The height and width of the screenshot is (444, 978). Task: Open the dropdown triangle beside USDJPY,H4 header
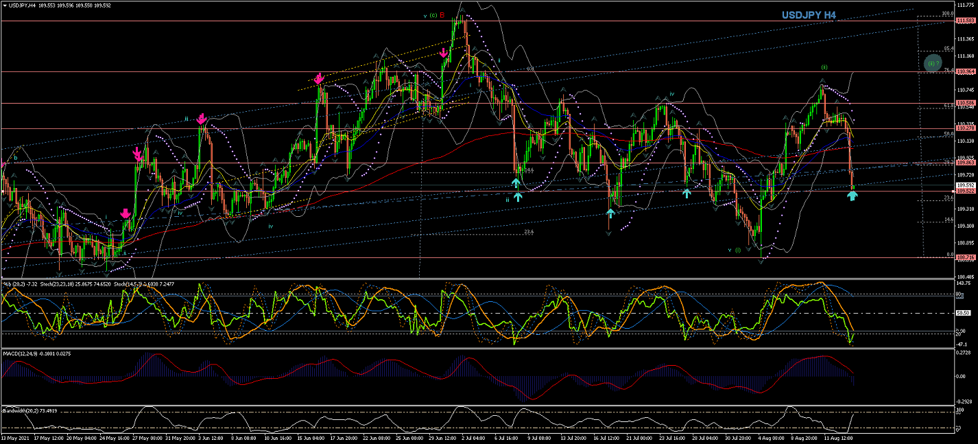click(x=5, y=5)
